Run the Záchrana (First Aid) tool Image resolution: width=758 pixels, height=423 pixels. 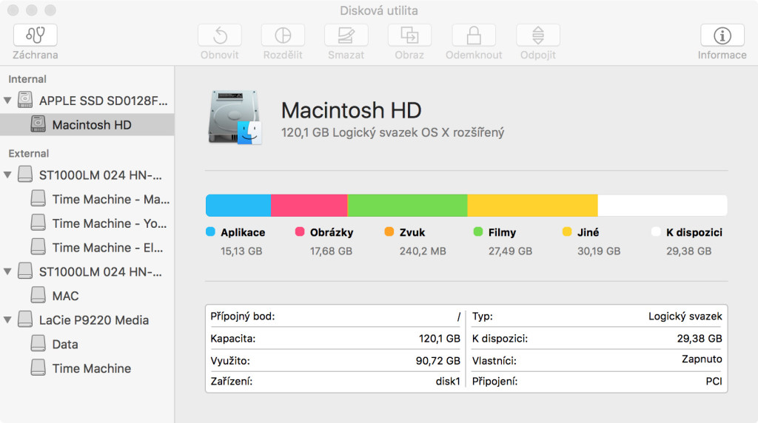[36, 35]
